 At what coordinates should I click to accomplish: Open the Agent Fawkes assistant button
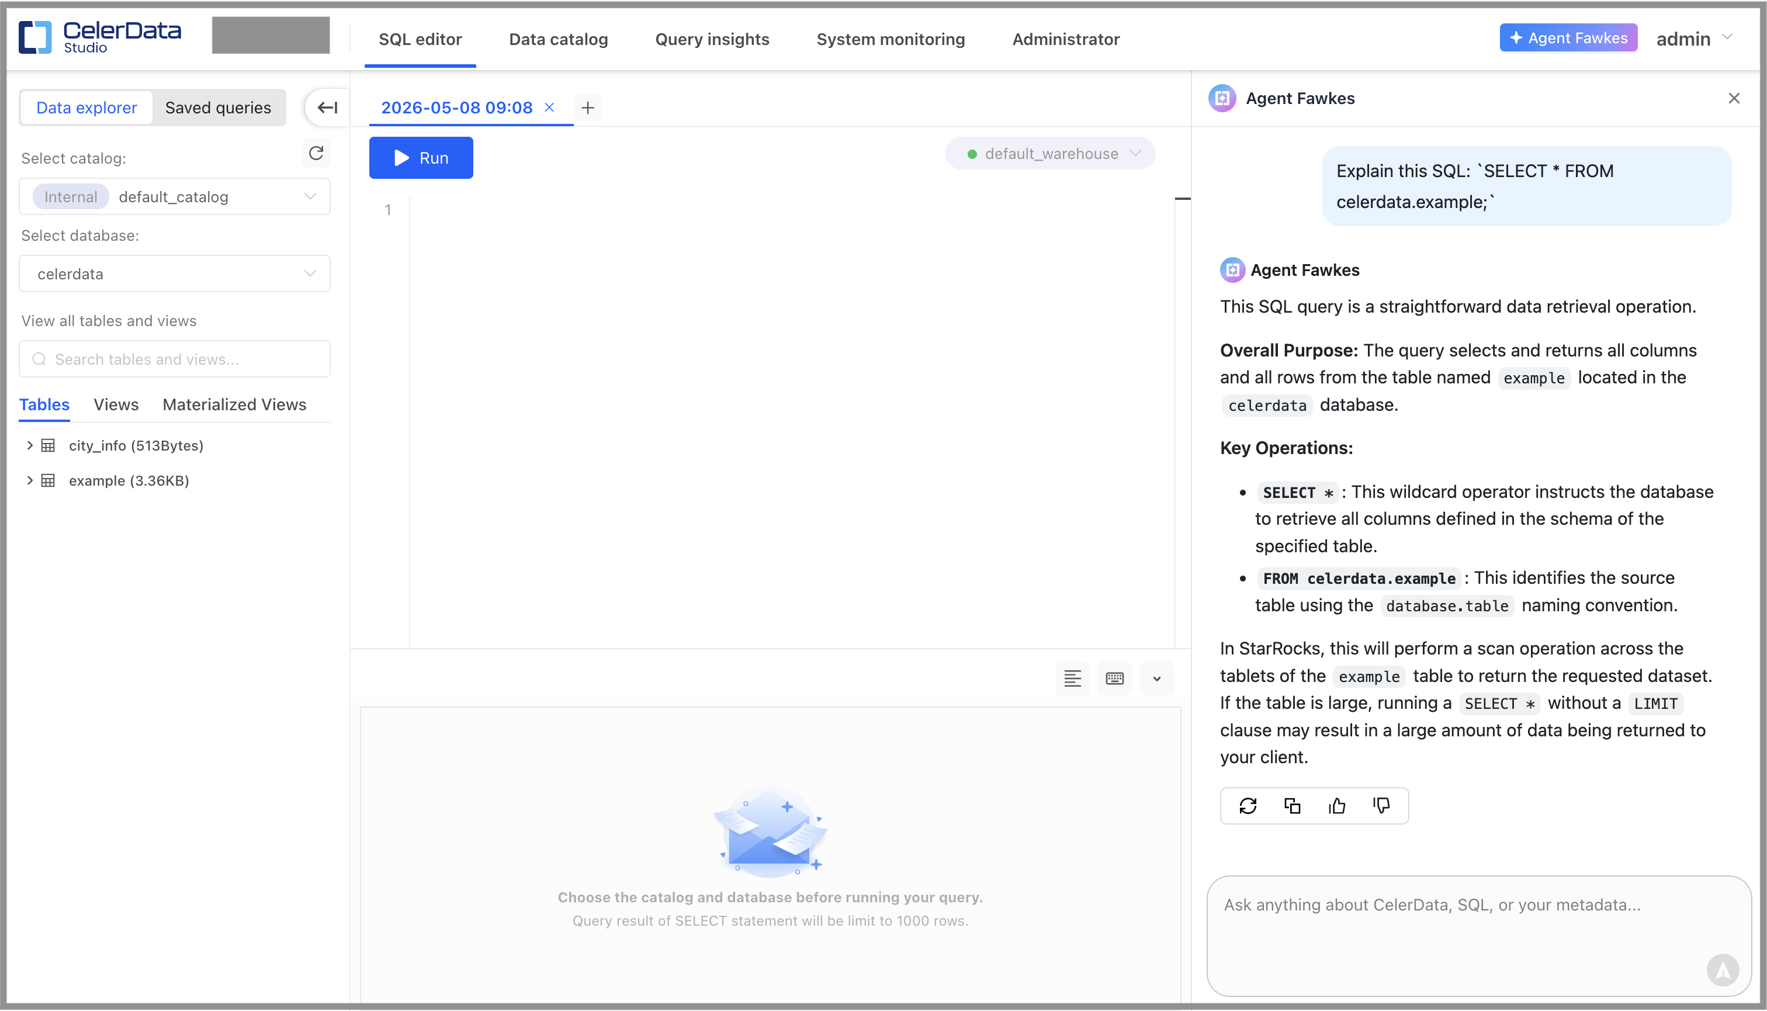point(1569,38)
